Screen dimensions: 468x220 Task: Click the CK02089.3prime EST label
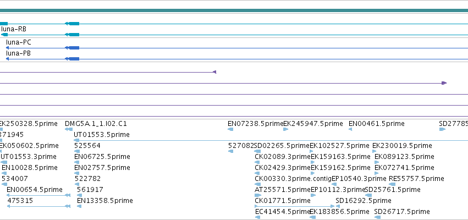(283, 157)
